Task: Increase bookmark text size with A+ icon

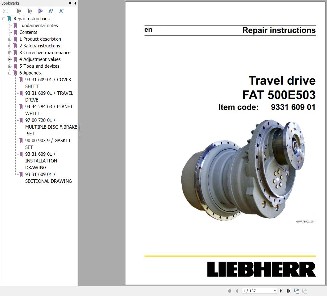Action: 51,11
